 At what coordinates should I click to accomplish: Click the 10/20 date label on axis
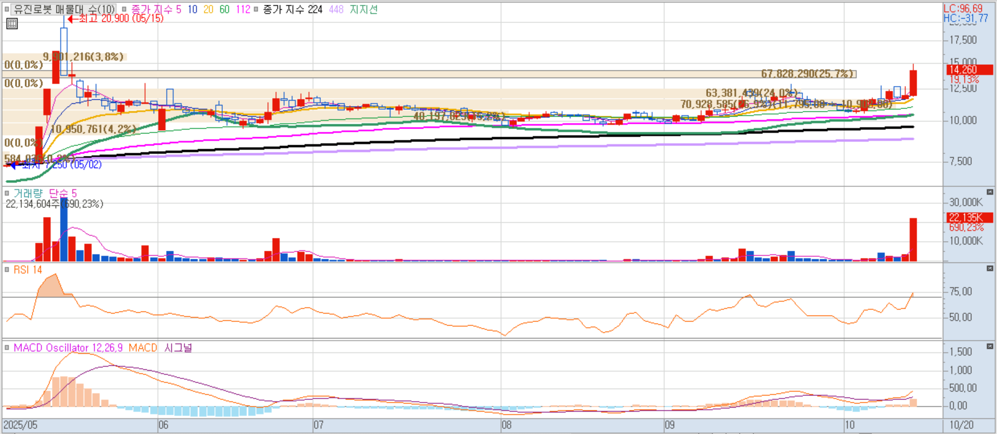click(962, 425)
